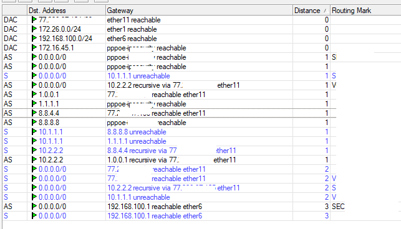The width and height of the screenshot is (401, 229).
Task: Click distance 0 of the 192.168.100.0/24 route
Action: (327, 39)
